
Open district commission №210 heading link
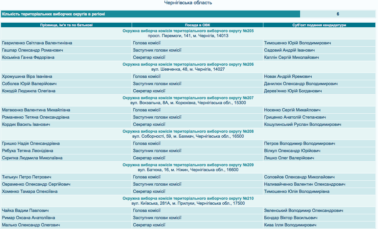[x=188, y=198]
